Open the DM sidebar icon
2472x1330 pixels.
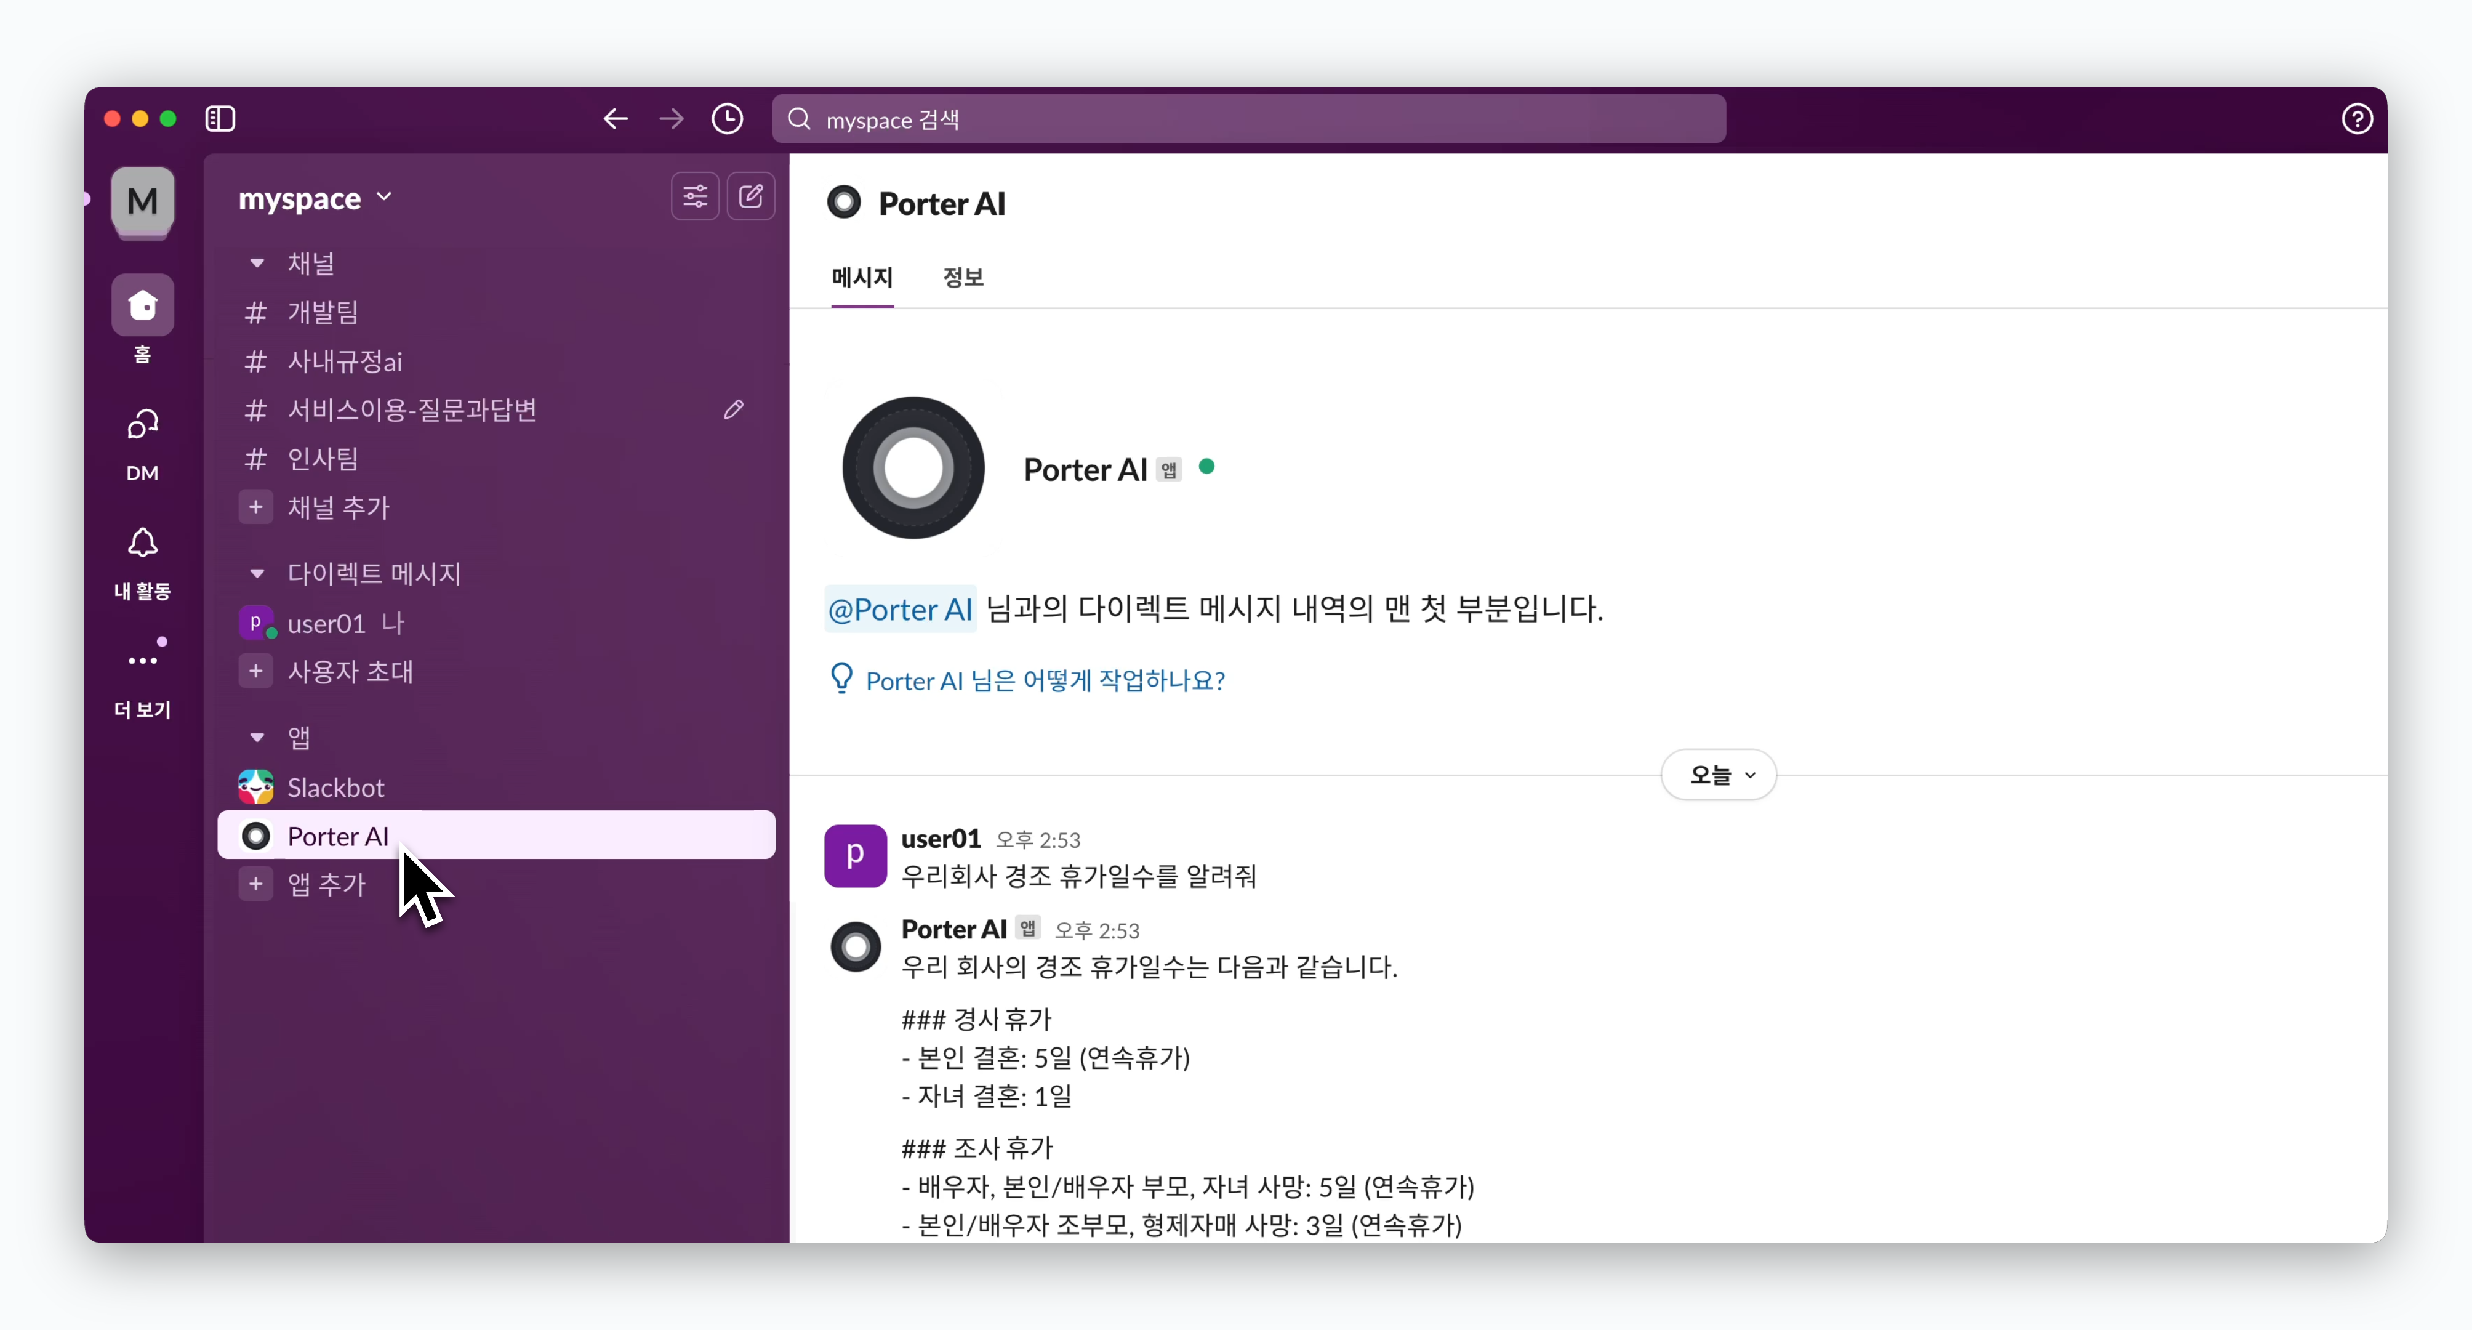[x=143, y=424]
